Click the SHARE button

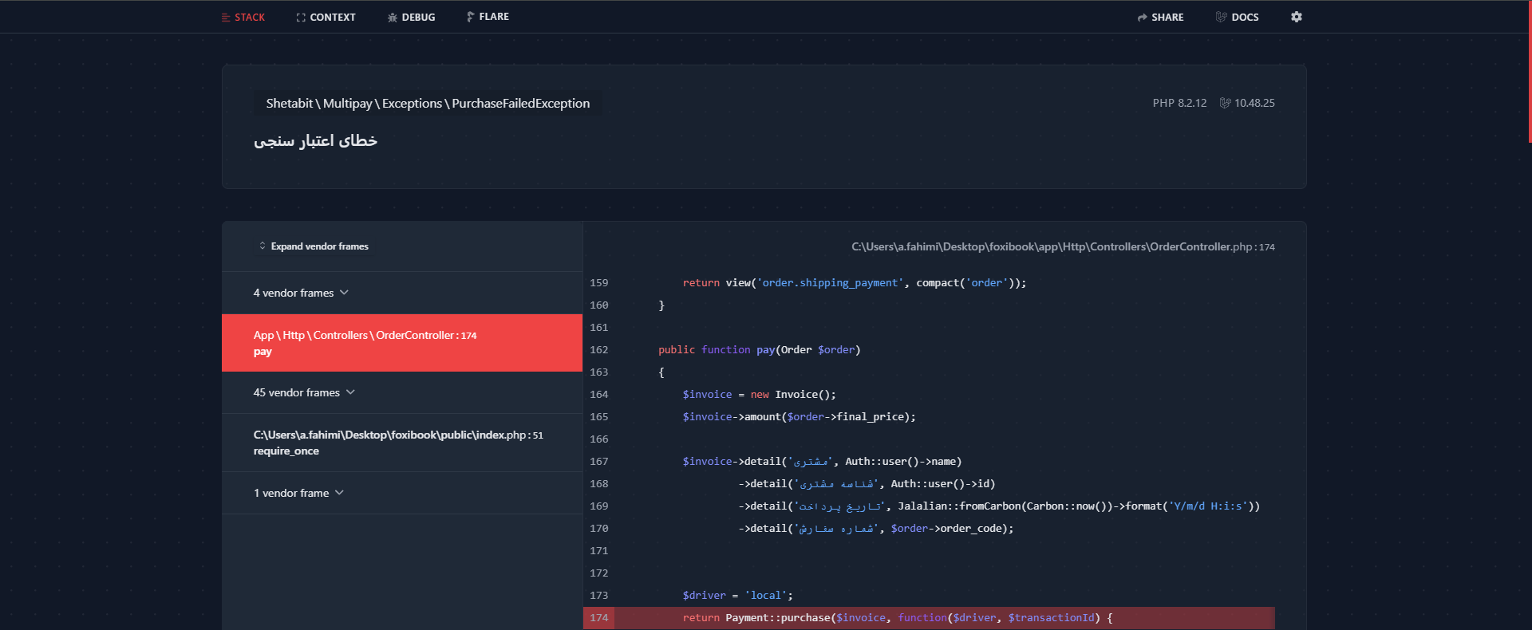pos(1160,17)
